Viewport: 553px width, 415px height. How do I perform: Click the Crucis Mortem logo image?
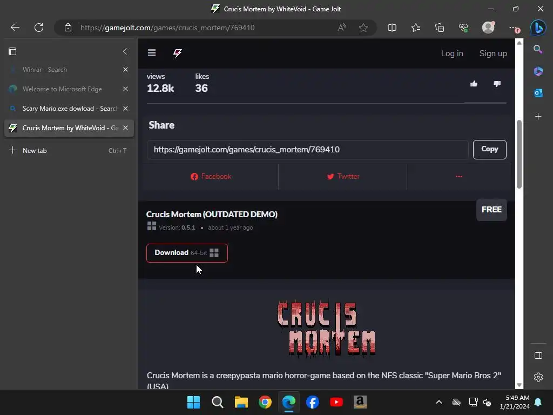pos(327,329)
